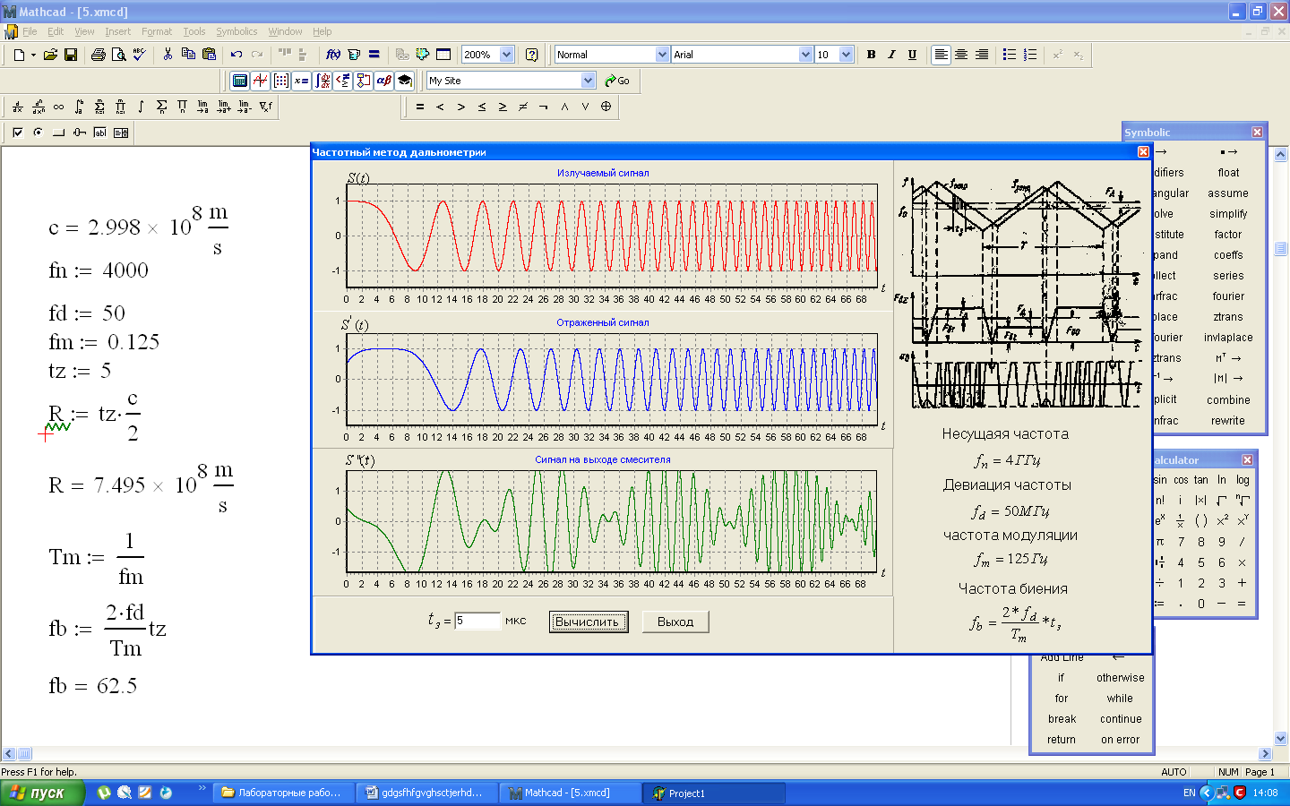Toggle numbered list formatting
1290x806 pixels.
coord(1030,55)
